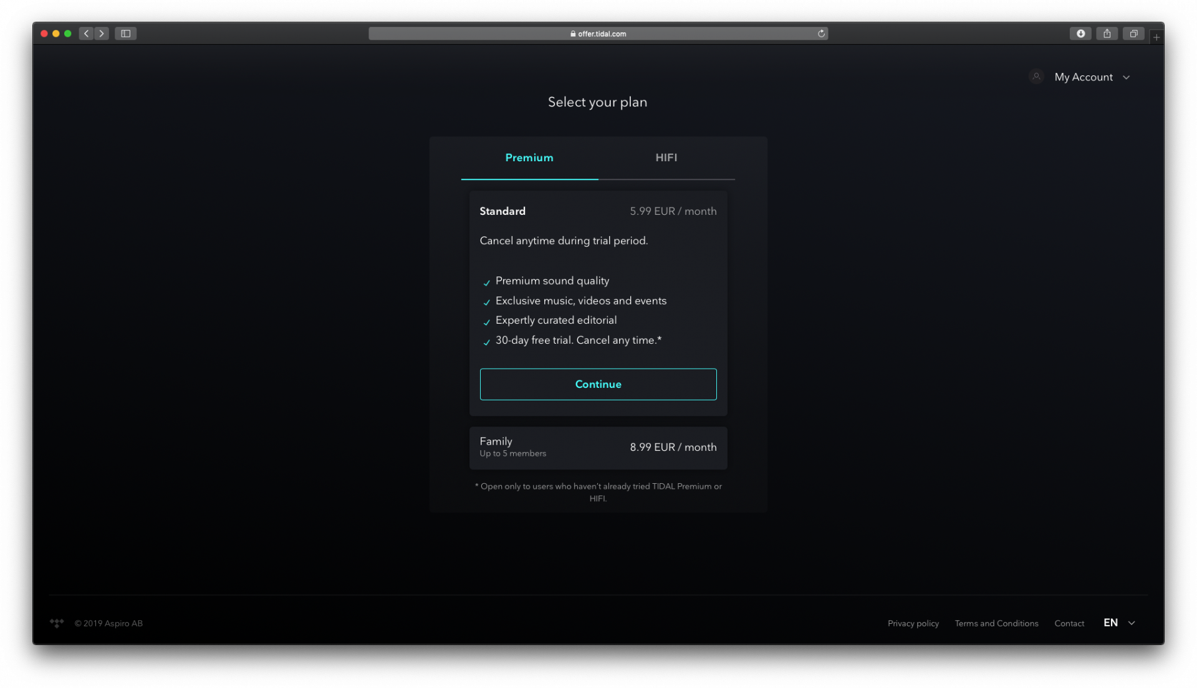Click 'Exclusive music, videos and events' text
Image resolution: width=1197 pixels, height=688 pixels.
(x=580, y=301)
